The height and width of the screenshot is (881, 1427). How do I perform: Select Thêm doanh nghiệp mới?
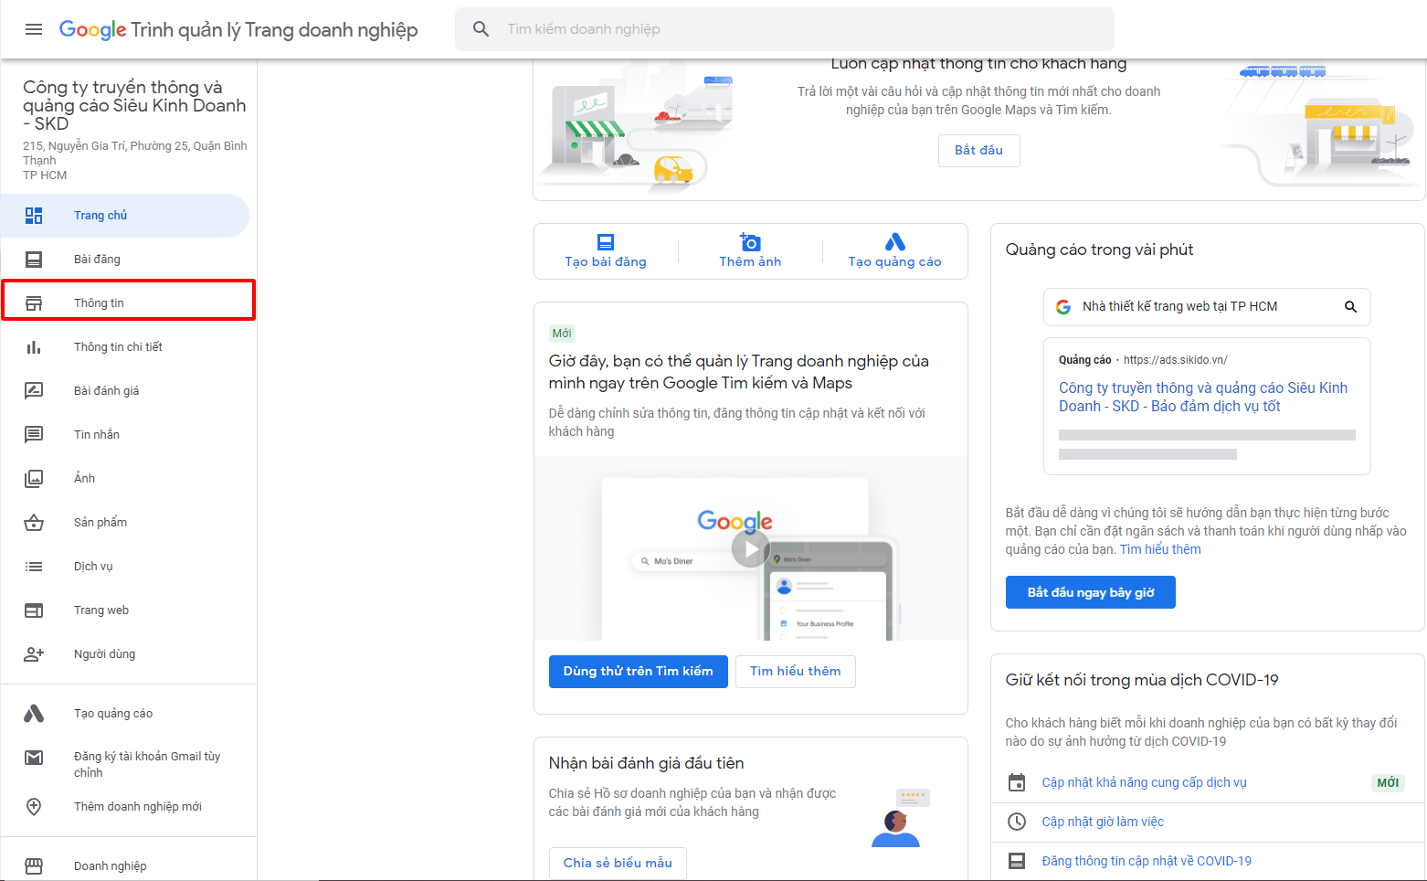coord(125,807)
